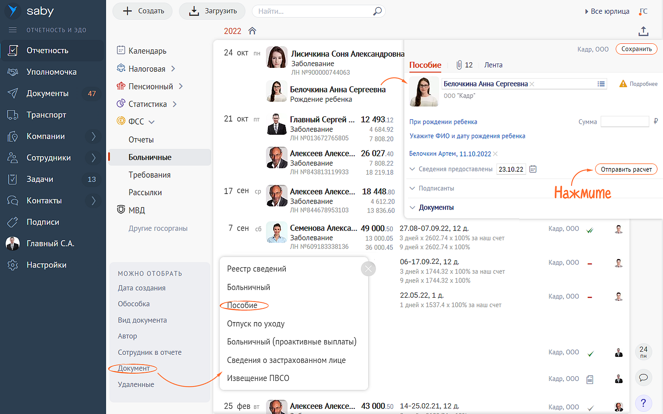Click the Сохранить button

(x=636, y=49)
